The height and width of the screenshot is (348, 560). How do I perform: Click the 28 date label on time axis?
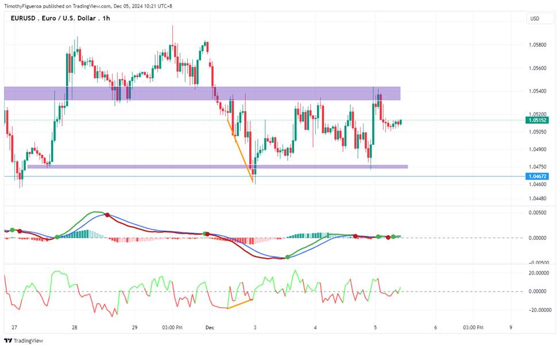(x=74, y=328)
